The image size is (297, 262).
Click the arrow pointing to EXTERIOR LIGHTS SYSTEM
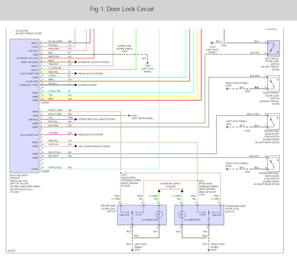(76, 62)
